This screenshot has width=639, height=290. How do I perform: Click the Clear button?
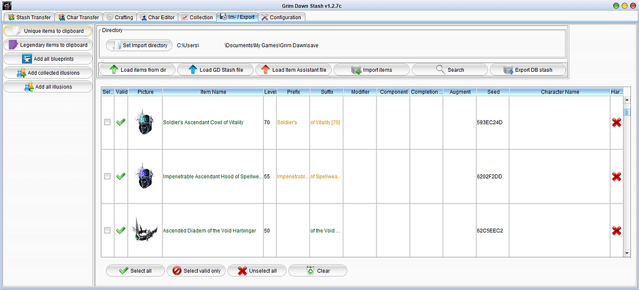pos(318,271)
